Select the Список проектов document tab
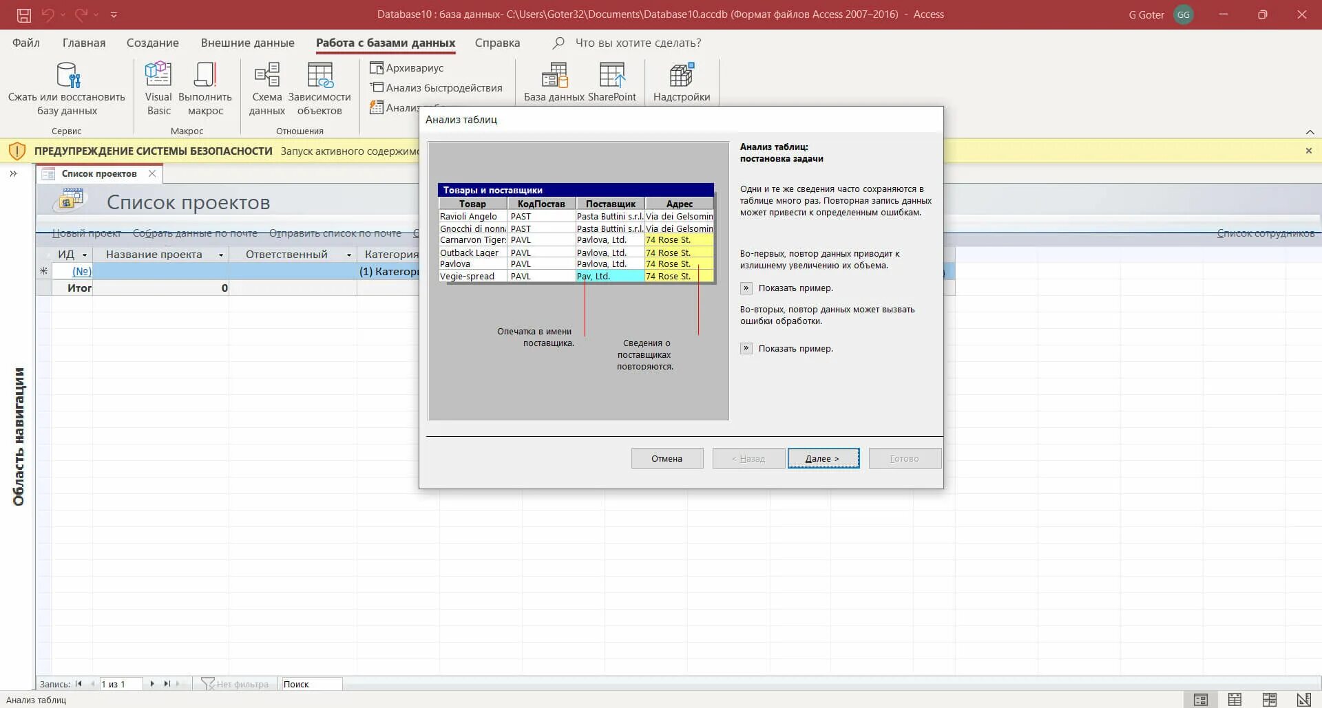Viewport: 1322px width, 708px height. pos(99,173)
